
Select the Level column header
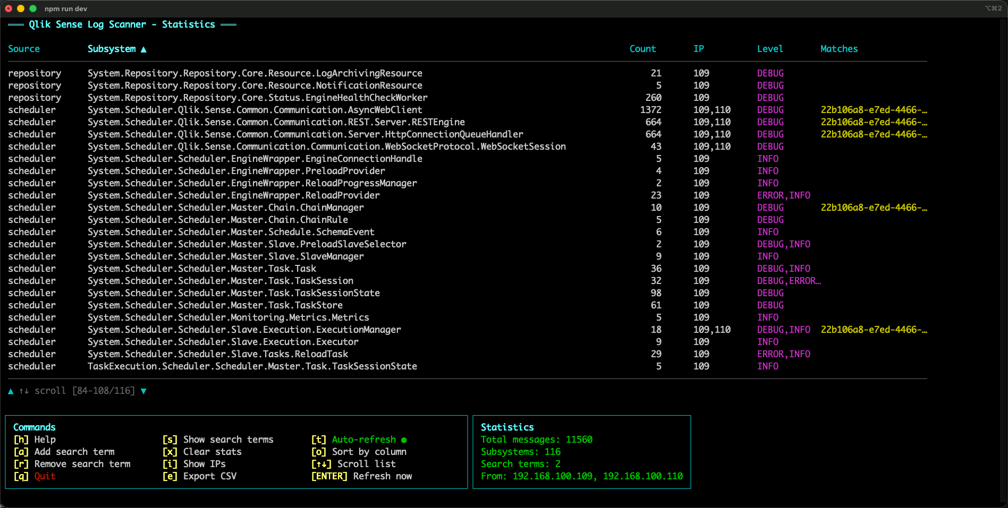pos(769,49)
